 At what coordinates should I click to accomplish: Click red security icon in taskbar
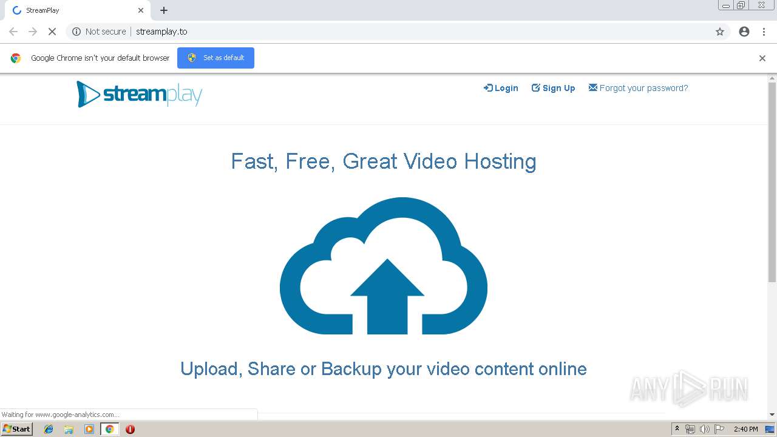[x=130, y=429]
